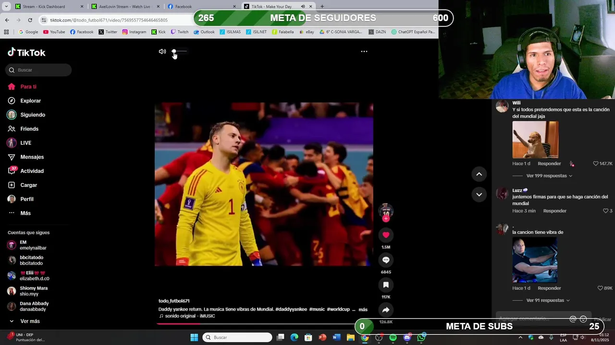Open WhatsApp from the taskbar
615x345 pixels.
coord(421,337)
